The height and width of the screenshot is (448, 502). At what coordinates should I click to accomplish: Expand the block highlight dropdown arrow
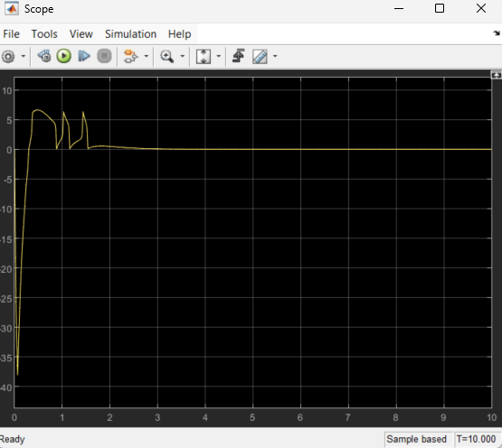click(x=146, y=56)
